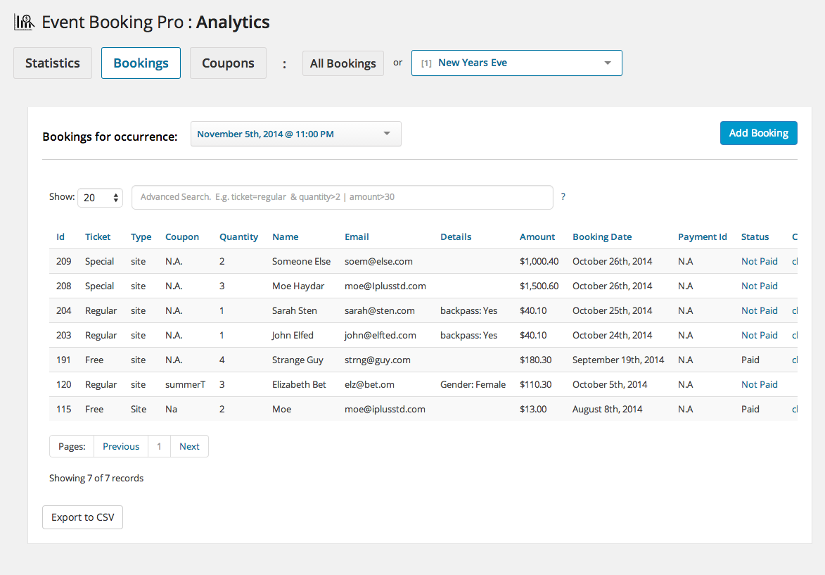825x575 pixels.
Task: Switch to the Statistics tab
Action: [x=52, y=63]
